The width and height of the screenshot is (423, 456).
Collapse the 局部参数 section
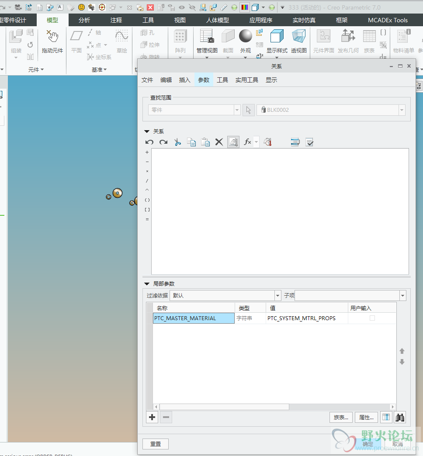[147, 284]
